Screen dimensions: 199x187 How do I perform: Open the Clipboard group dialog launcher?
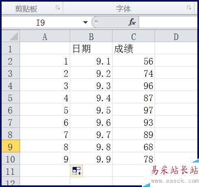[57, 8]
